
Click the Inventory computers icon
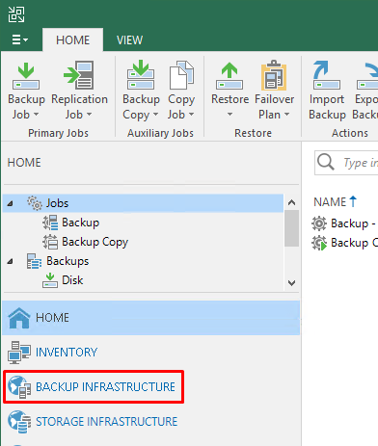(19, 353)
